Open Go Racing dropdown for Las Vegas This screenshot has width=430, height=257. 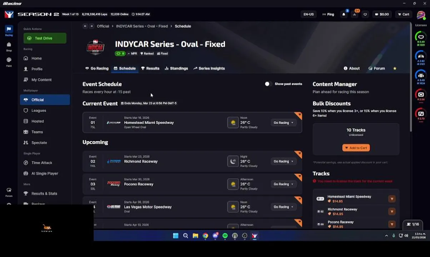pyautogui.click(x=283, y=207)
